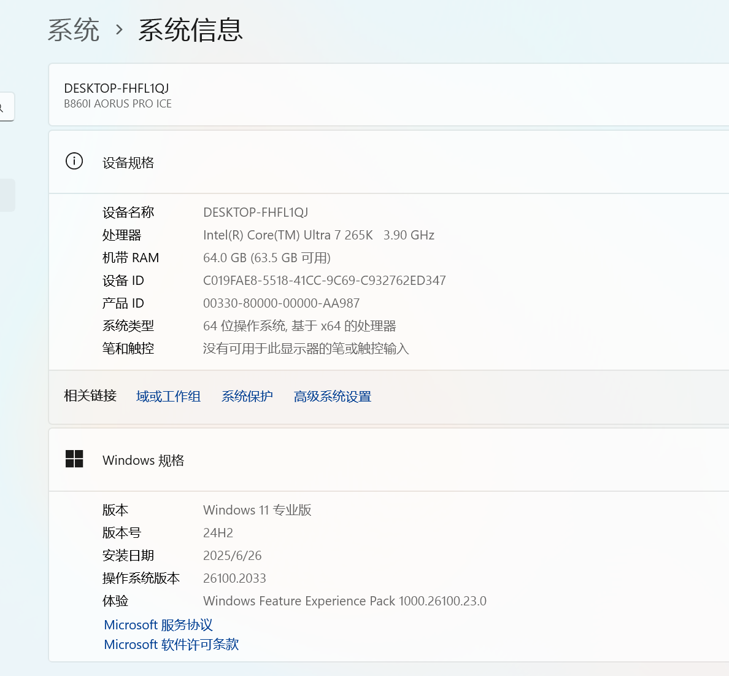Click the Windows logo icon beside Windows 规格

point(74,459)
